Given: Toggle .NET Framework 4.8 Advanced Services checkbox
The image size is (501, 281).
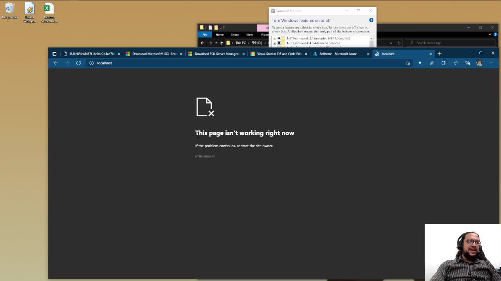Looking at the screenshot, I should [279, 43].
